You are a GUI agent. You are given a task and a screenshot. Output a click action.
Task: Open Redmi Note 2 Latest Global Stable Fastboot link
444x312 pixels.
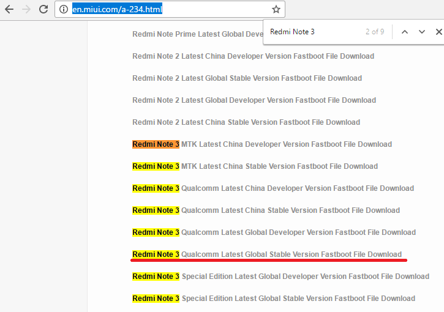coord(247,78)
